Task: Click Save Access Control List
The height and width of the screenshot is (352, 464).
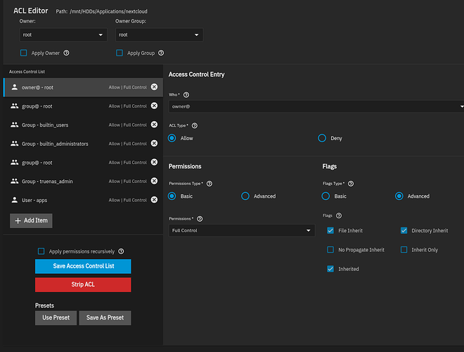Action: click(x=83, y=266)
